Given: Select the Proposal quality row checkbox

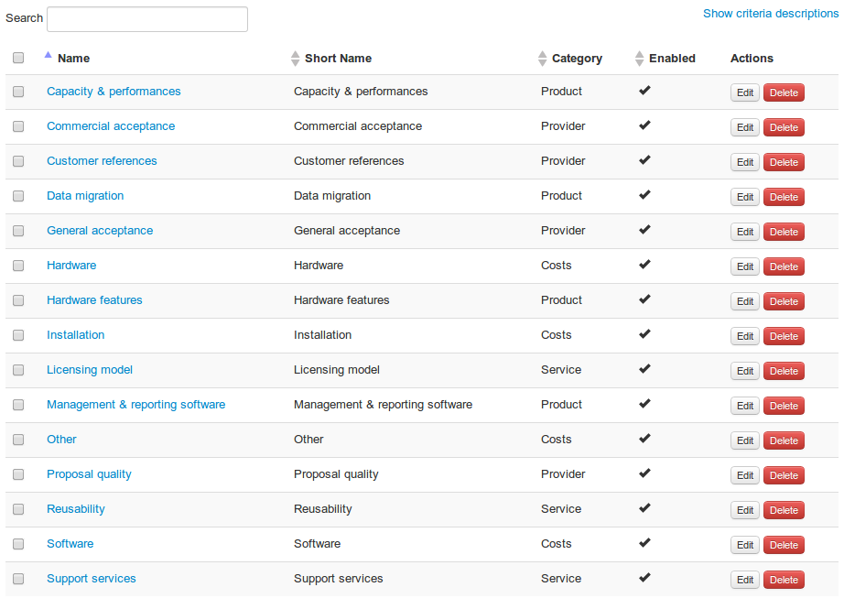Looking at the screenshot, I should (18, 474).
